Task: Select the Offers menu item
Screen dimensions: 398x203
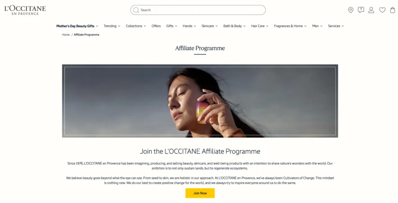Action: click(x=156, y=26)
